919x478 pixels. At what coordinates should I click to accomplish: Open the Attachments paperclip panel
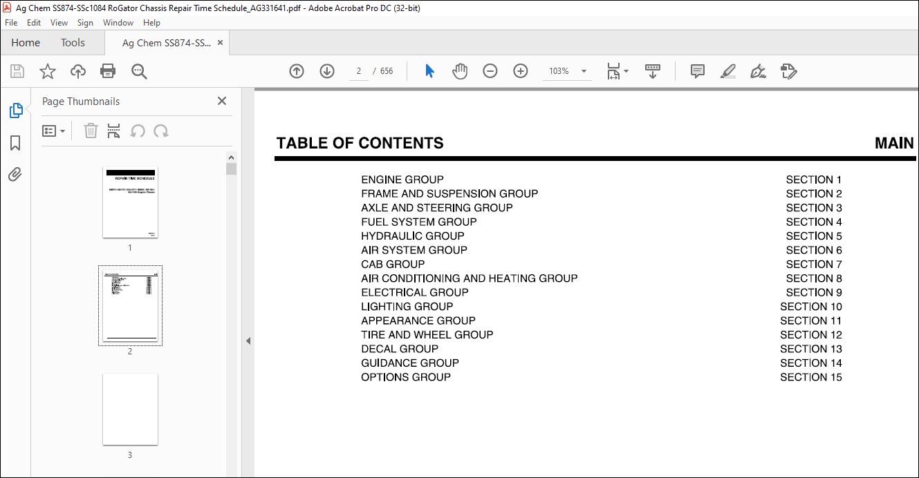tap(15, 174)
